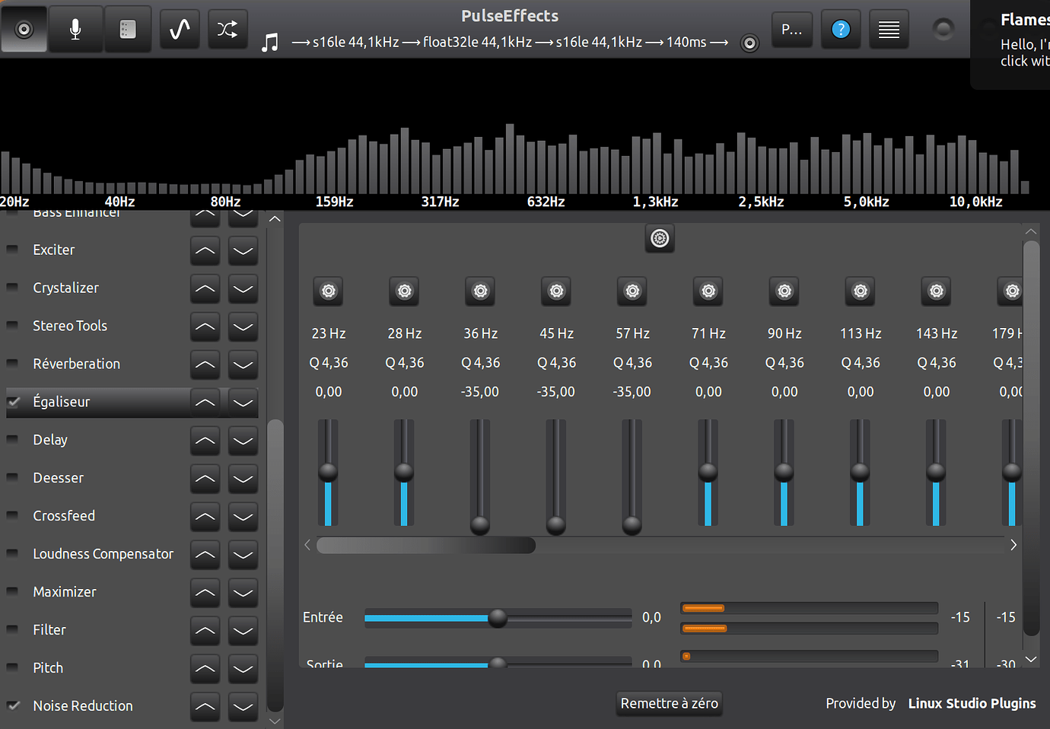Move Pitch up in the order
The image size is (1050, 729).
coord(205,669)
